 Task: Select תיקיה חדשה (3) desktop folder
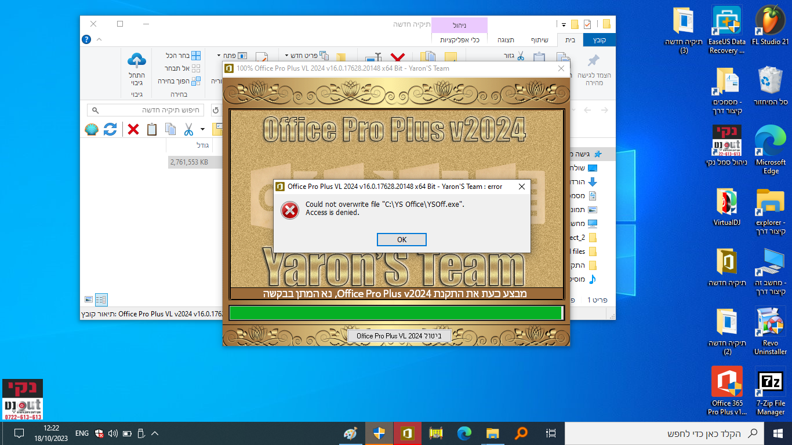(684, 30)
